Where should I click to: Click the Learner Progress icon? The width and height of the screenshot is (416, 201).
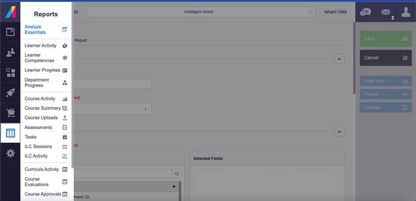pyautogui.click(x=65, y=70)
